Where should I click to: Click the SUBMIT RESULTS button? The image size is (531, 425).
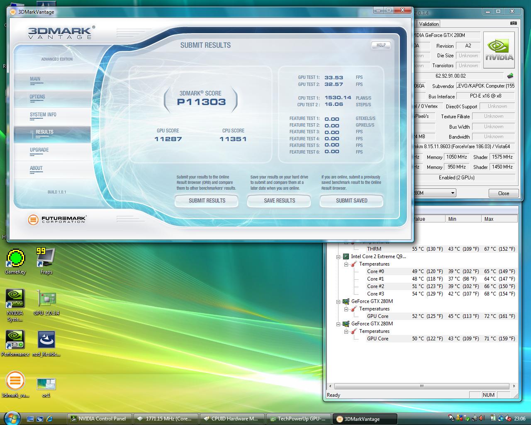pos(207,200)
